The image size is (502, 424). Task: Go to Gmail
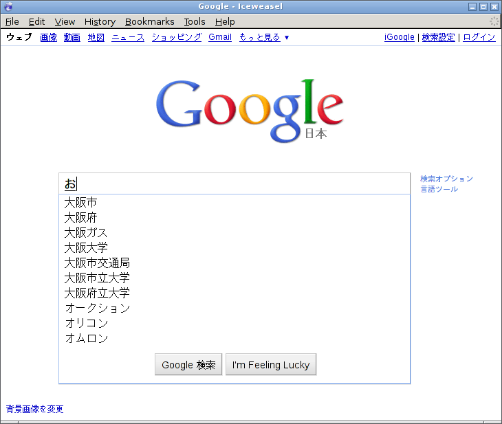[x=220, y=37]
